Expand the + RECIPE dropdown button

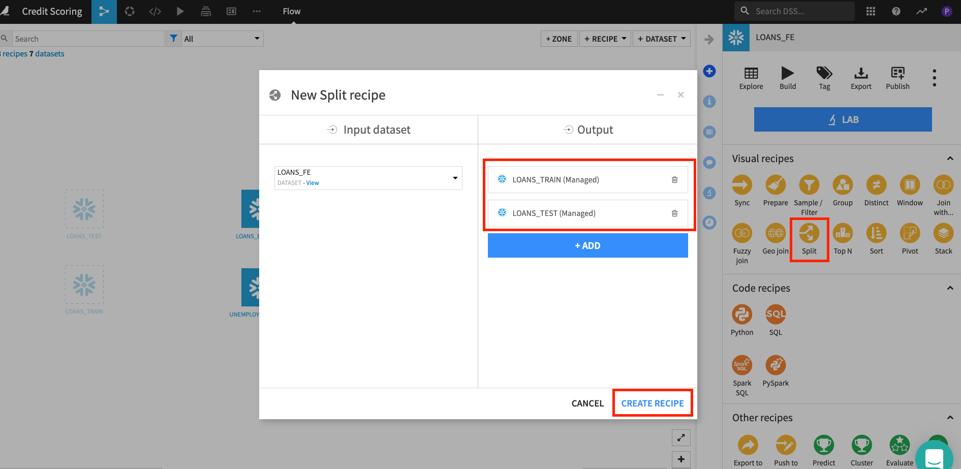point(605,39)
